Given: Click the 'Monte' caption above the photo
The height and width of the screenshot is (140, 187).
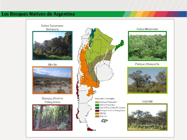Looking at the screenshot, I should [52, 65].
